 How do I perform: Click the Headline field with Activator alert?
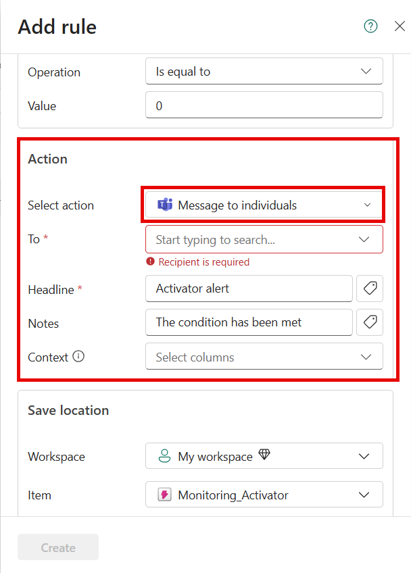(x=249, y=289)
